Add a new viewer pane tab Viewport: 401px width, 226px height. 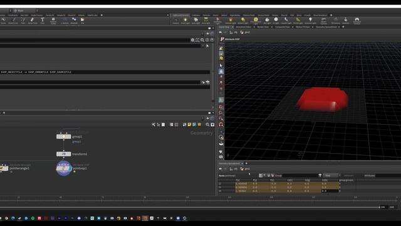343,27
